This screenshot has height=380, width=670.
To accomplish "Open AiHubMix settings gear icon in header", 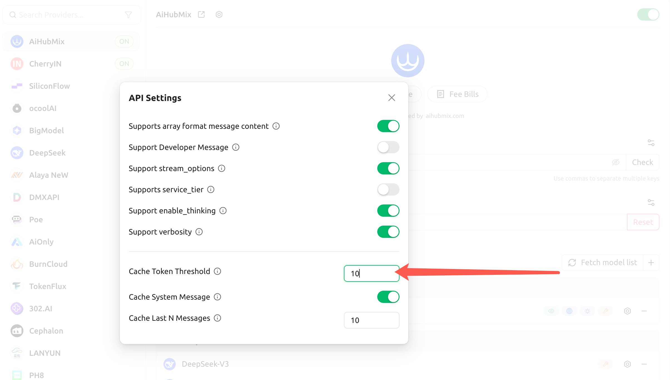I will tap(219, 14).
